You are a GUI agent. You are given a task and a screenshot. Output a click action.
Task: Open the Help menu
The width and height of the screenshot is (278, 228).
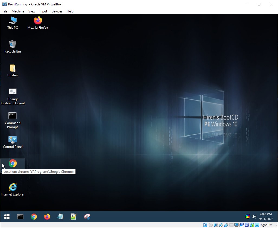pos(70,11)
